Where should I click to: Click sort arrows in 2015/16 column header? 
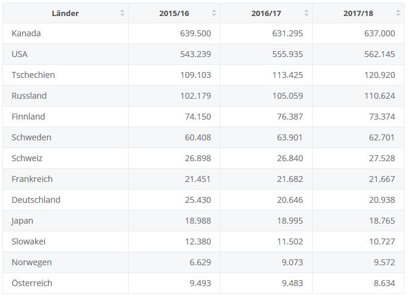(x=214, y=13)
